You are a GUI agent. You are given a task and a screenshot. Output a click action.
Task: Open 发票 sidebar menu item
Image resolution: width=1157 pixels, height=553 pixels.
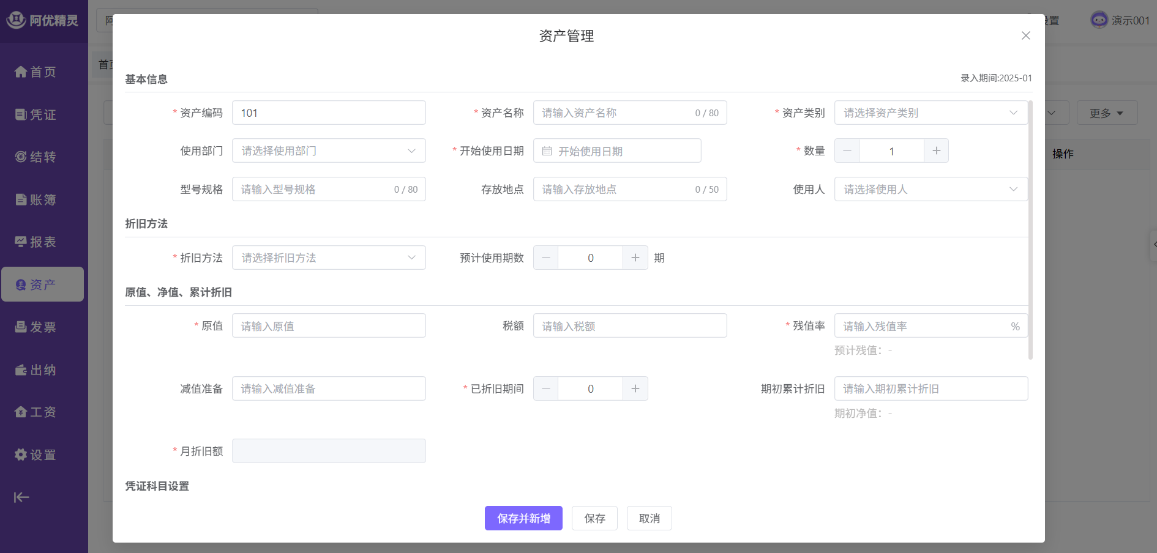point(36,327)
